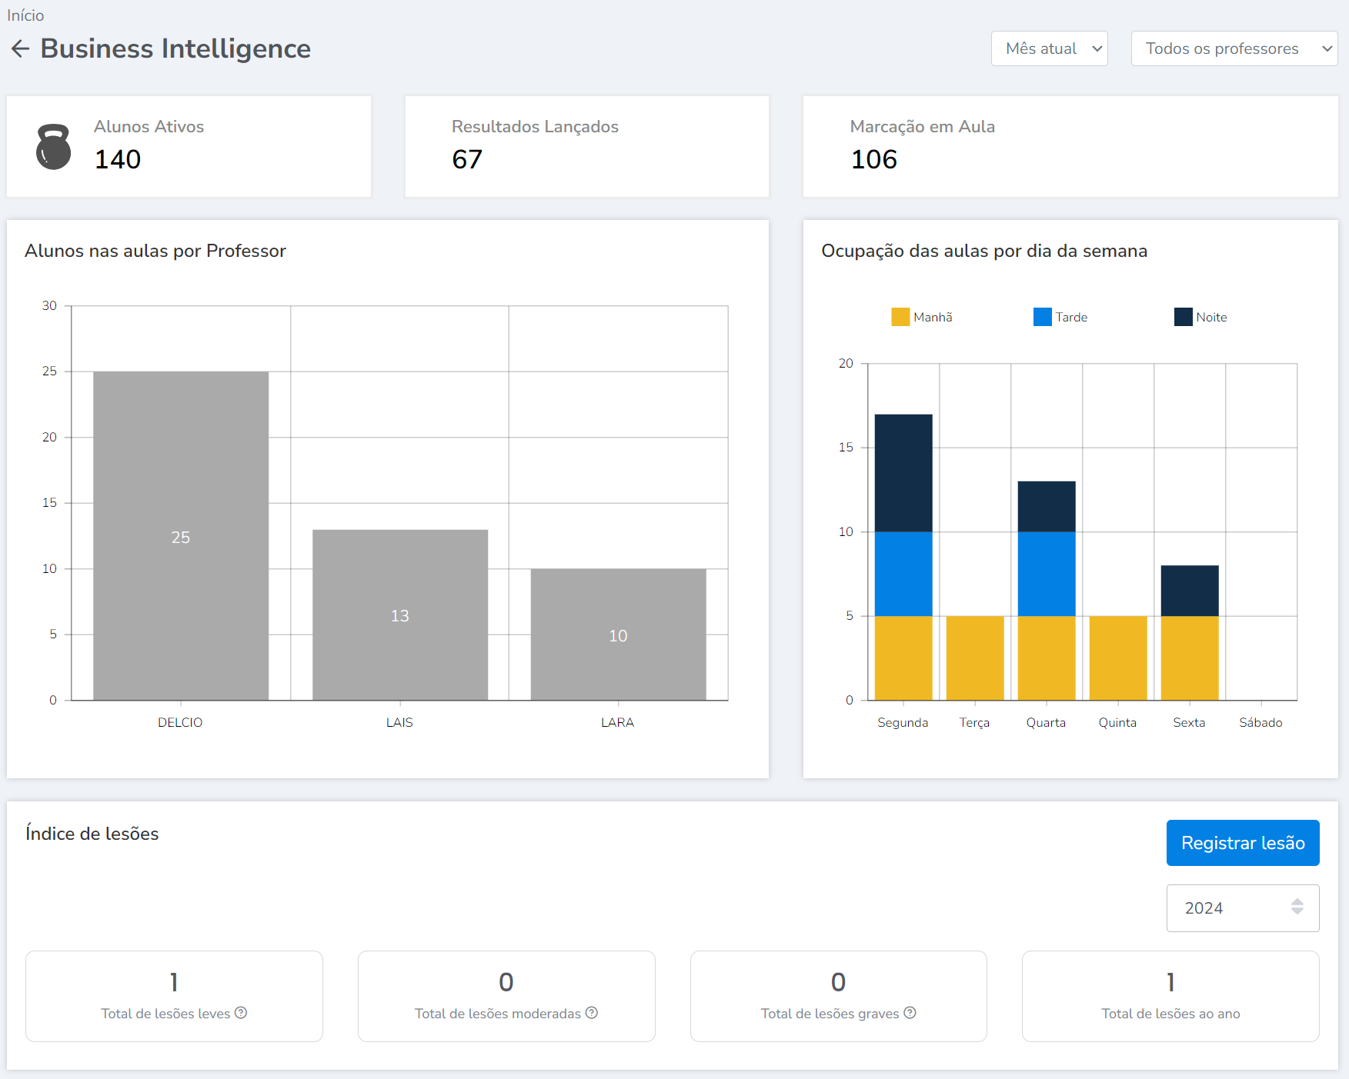Viewport: 1349px width, 1079px height.
Task: Click the kettlebell icon in Alunos Ativos
Action: click(53, 146)
